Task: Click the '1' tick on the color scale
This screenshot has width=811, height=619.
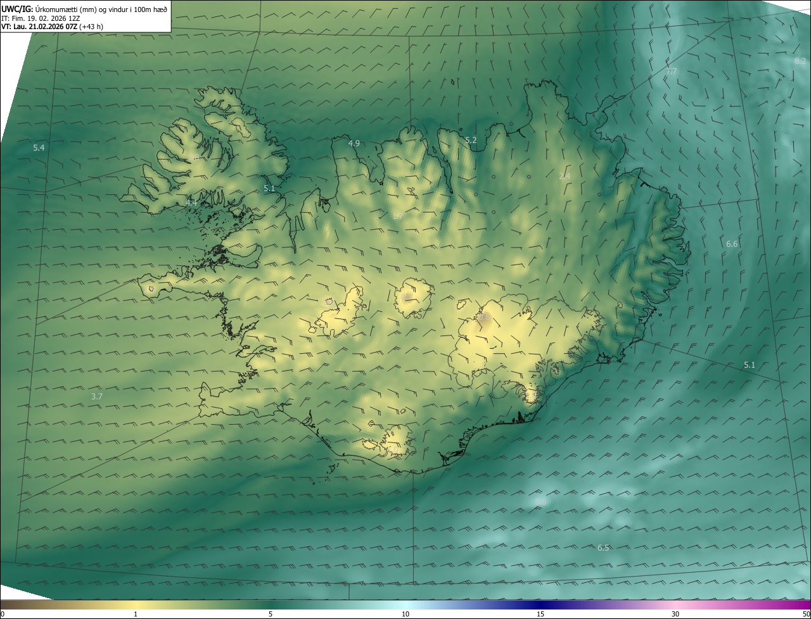Action: coord(136,615)
